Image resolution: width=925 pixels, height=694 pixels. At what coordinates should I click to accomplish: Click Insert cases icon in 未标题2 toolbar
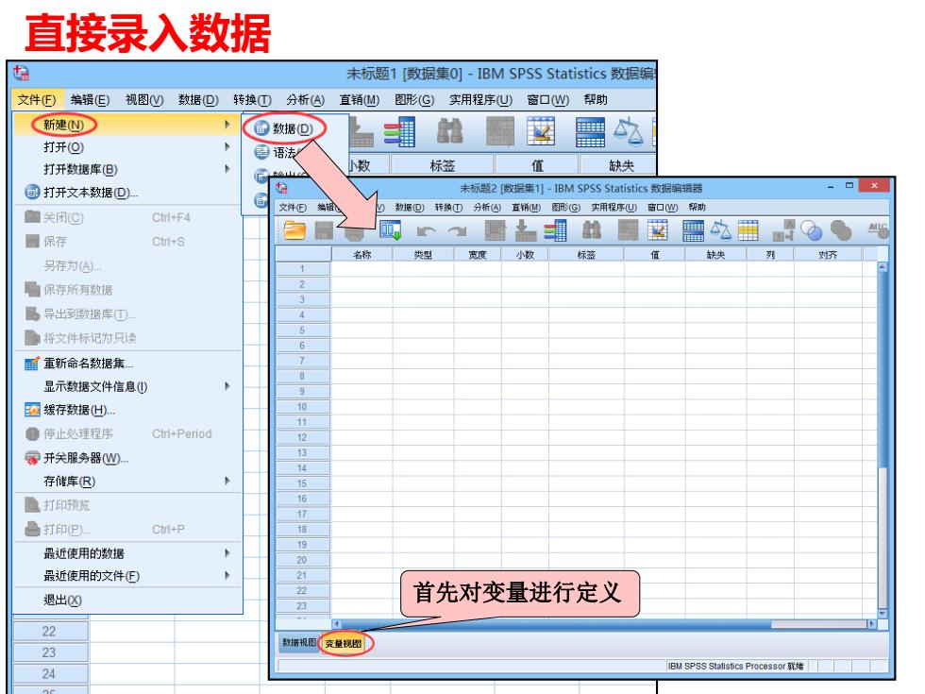coord(628,230)
